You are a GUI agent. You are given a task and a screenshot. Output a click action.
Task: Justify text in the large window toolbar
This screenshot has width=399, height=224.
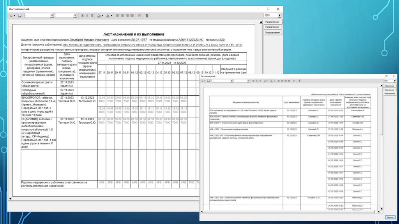(x=132, y=16)
